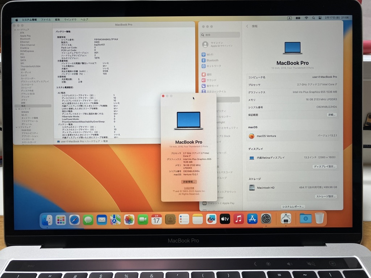Viewport: 371px width, 278px height.
Task: Collapse the ハードウェア tree section
Action: (15, 30)
